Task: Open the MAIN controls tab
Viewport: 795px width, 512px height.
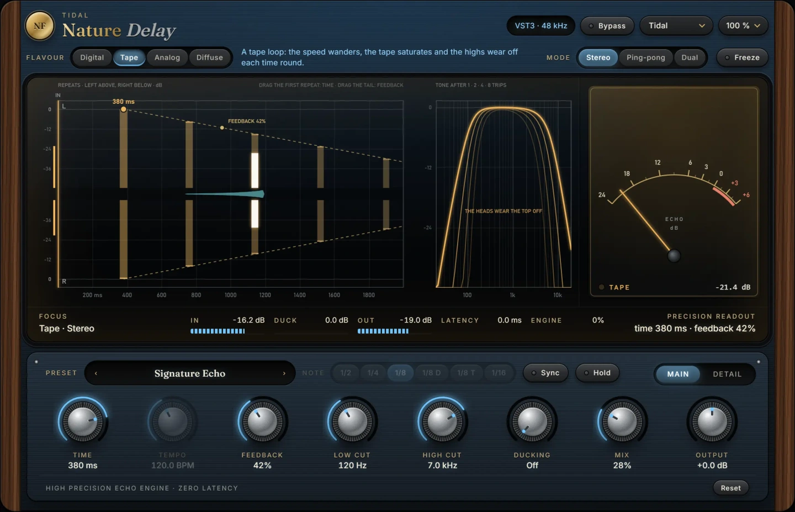Action: coord(678,374)
